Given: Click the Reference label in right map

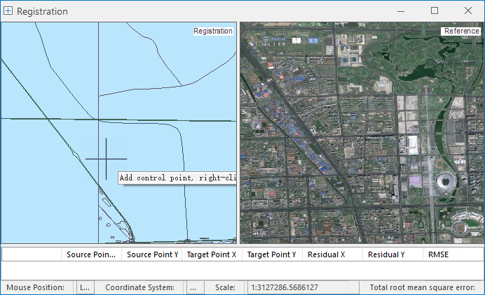Looking at the screenshot, I should [x=461, y=31].
